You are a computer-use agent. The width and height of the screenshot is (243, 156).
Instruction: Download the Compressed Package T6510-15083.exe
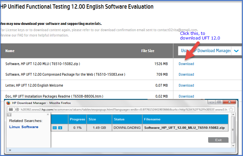186,74
